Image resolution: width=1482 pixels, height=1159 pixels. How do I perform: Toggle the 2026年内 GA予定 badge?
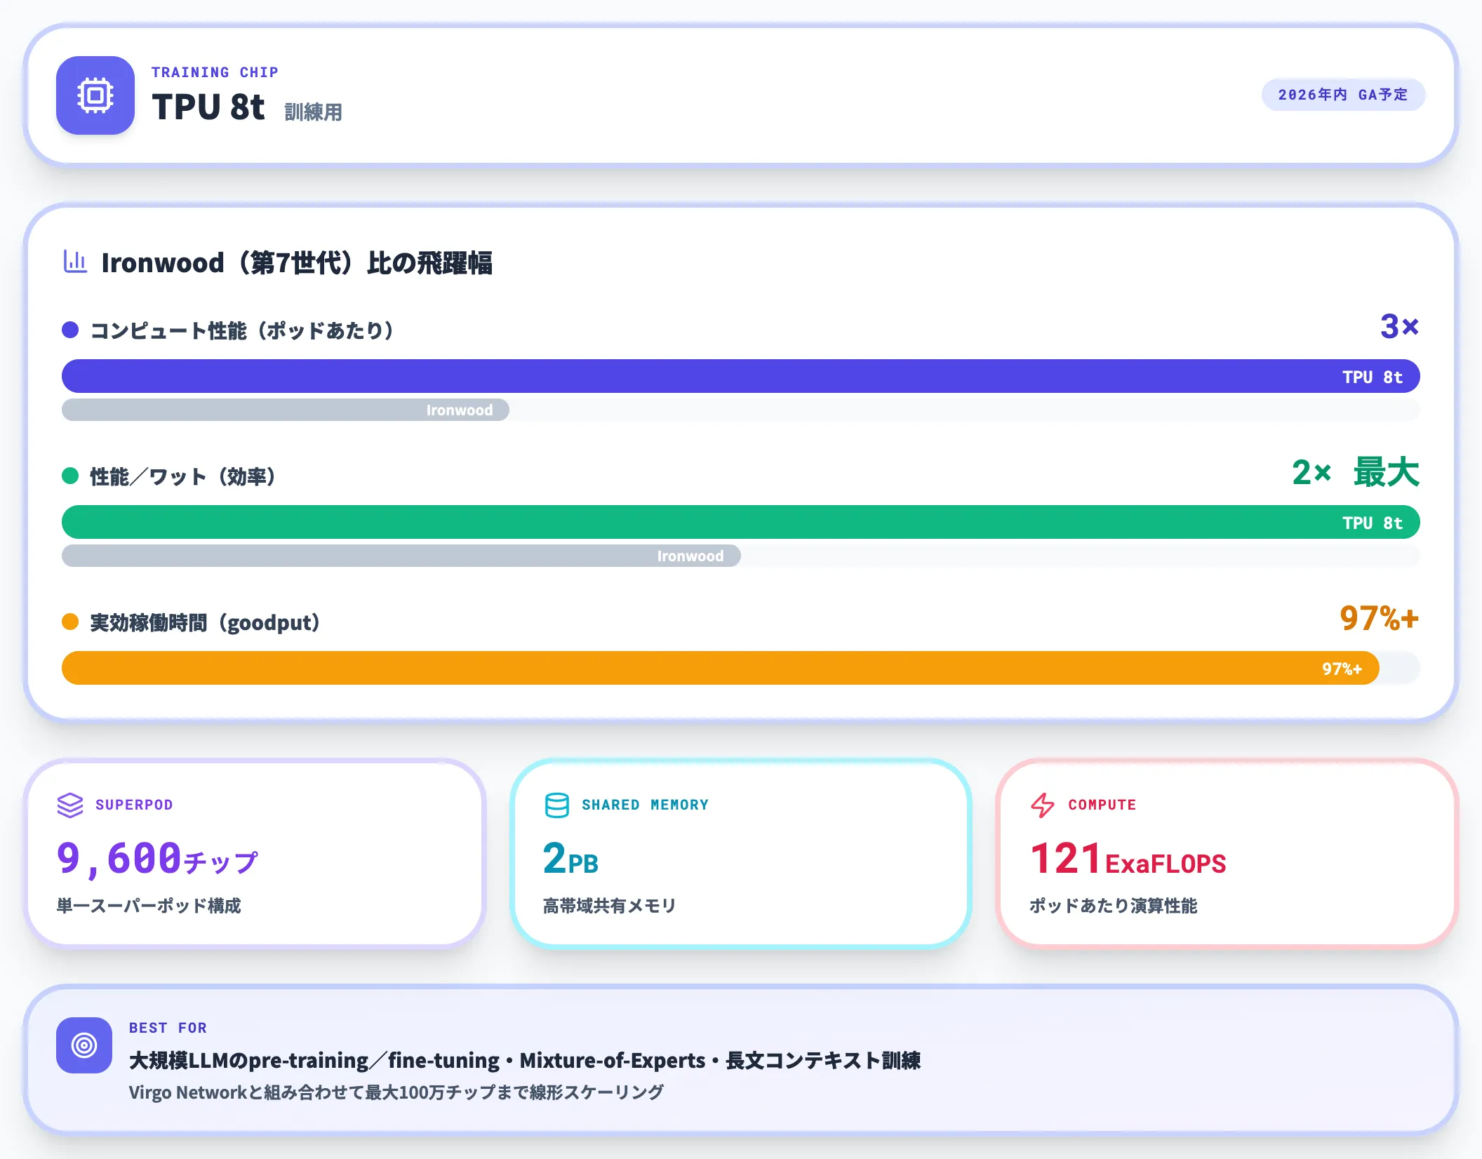pos(1342,95)
